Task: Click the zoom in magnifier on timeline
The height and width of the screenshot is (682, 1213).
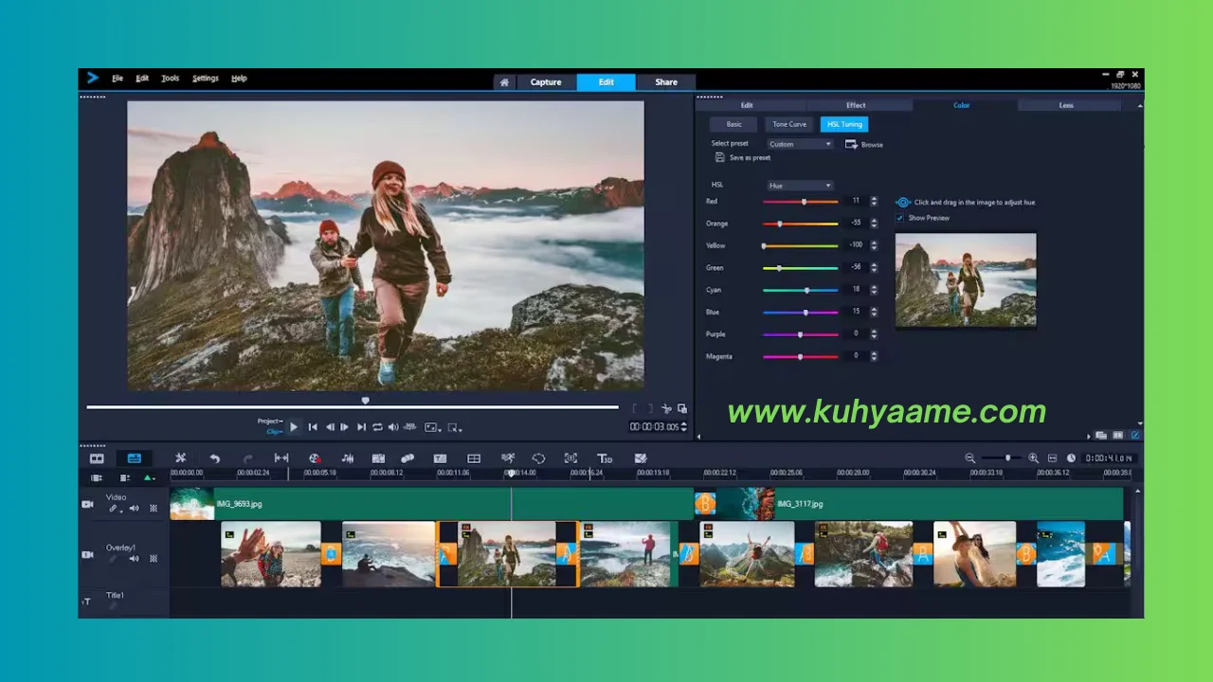Action: point(1033,458)
